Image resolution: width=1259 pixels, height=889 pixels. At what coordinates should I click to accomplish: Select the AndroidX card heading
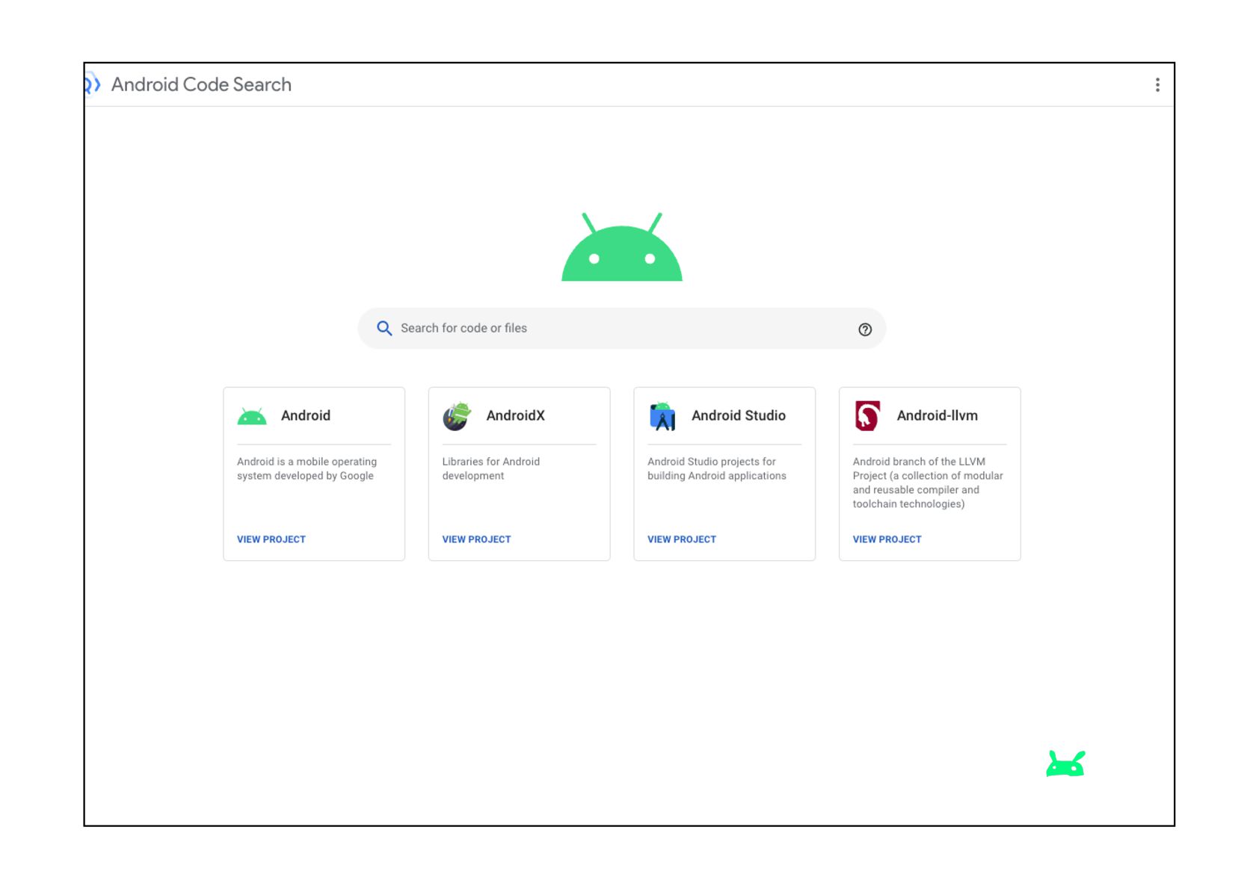coord(515,415)
